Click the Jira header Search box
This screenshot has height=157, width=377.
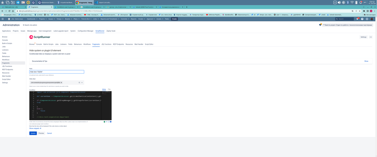[x=345, y=19]
